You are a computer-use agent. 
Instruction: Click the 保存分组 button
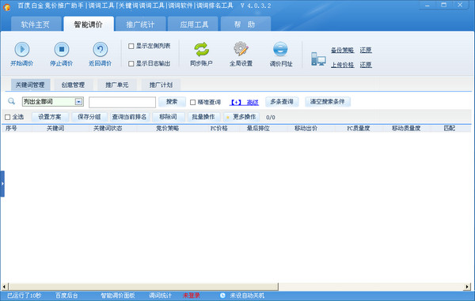click(89, 117)
